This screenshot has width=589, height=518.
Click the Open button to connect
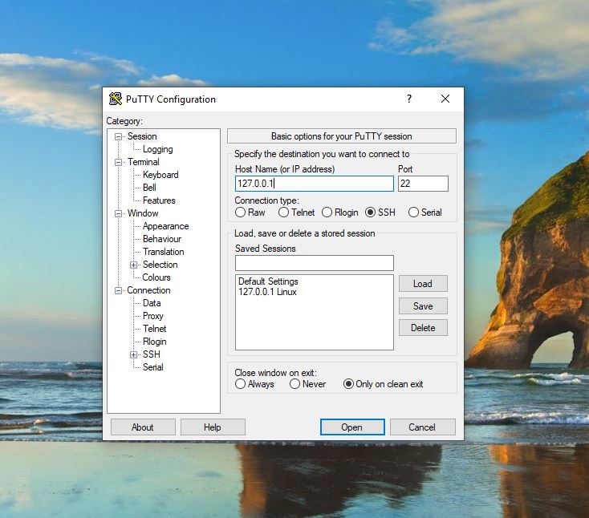pos(351,427)
